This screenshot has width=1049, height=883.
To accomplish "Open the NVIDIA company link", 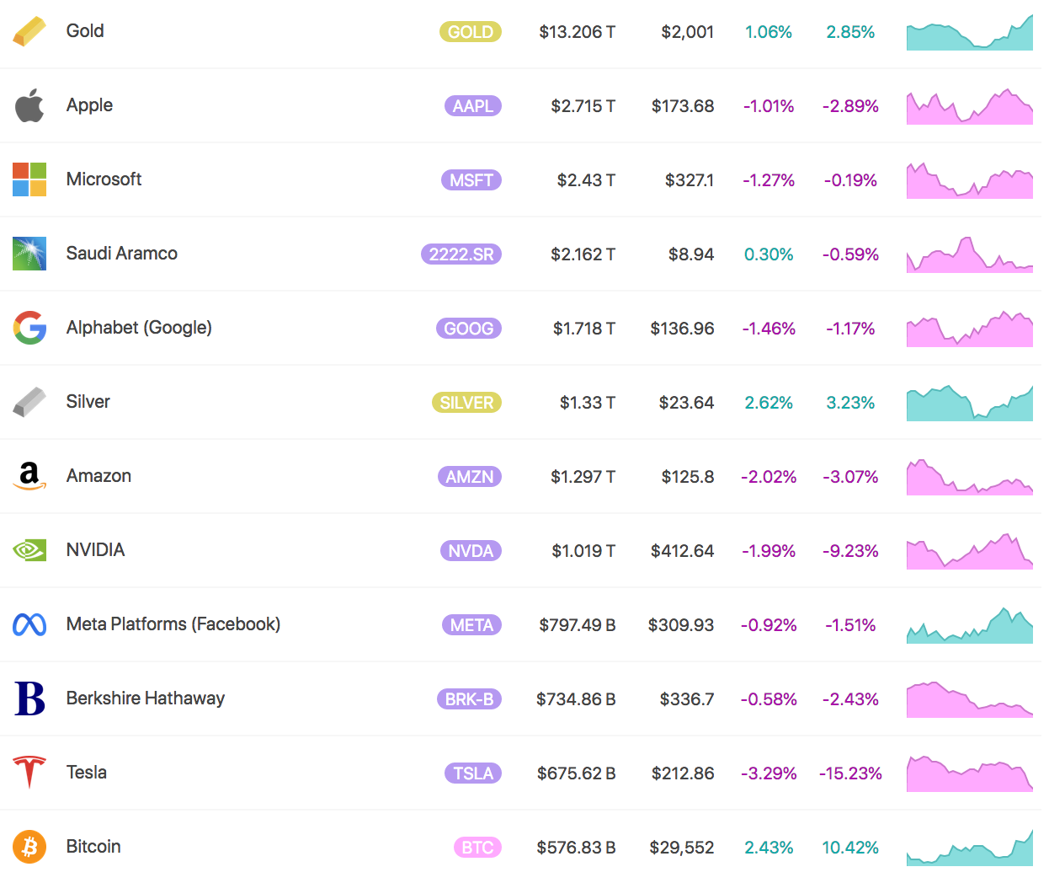I will click(x=95, y=550).
